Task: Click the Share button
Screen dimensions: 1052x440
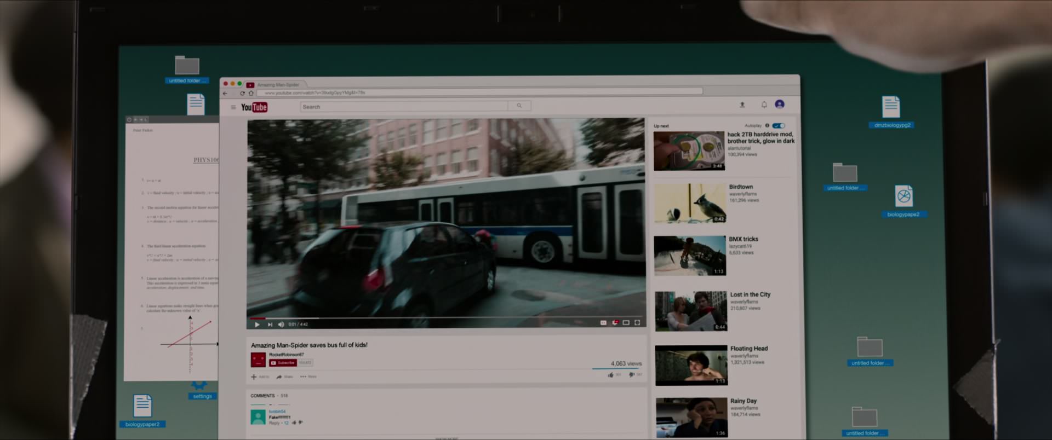Action: click(285, 377)
